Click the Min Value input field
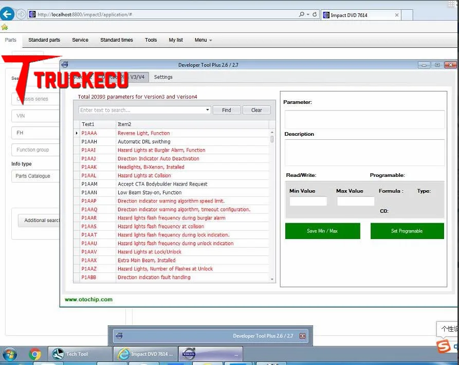The image size is (459, 365). pos(308,201)
